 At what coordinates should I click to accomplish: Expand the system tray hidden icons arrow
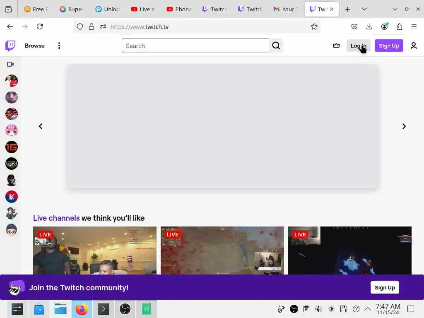pyautogui.click(x=368, y=309)
